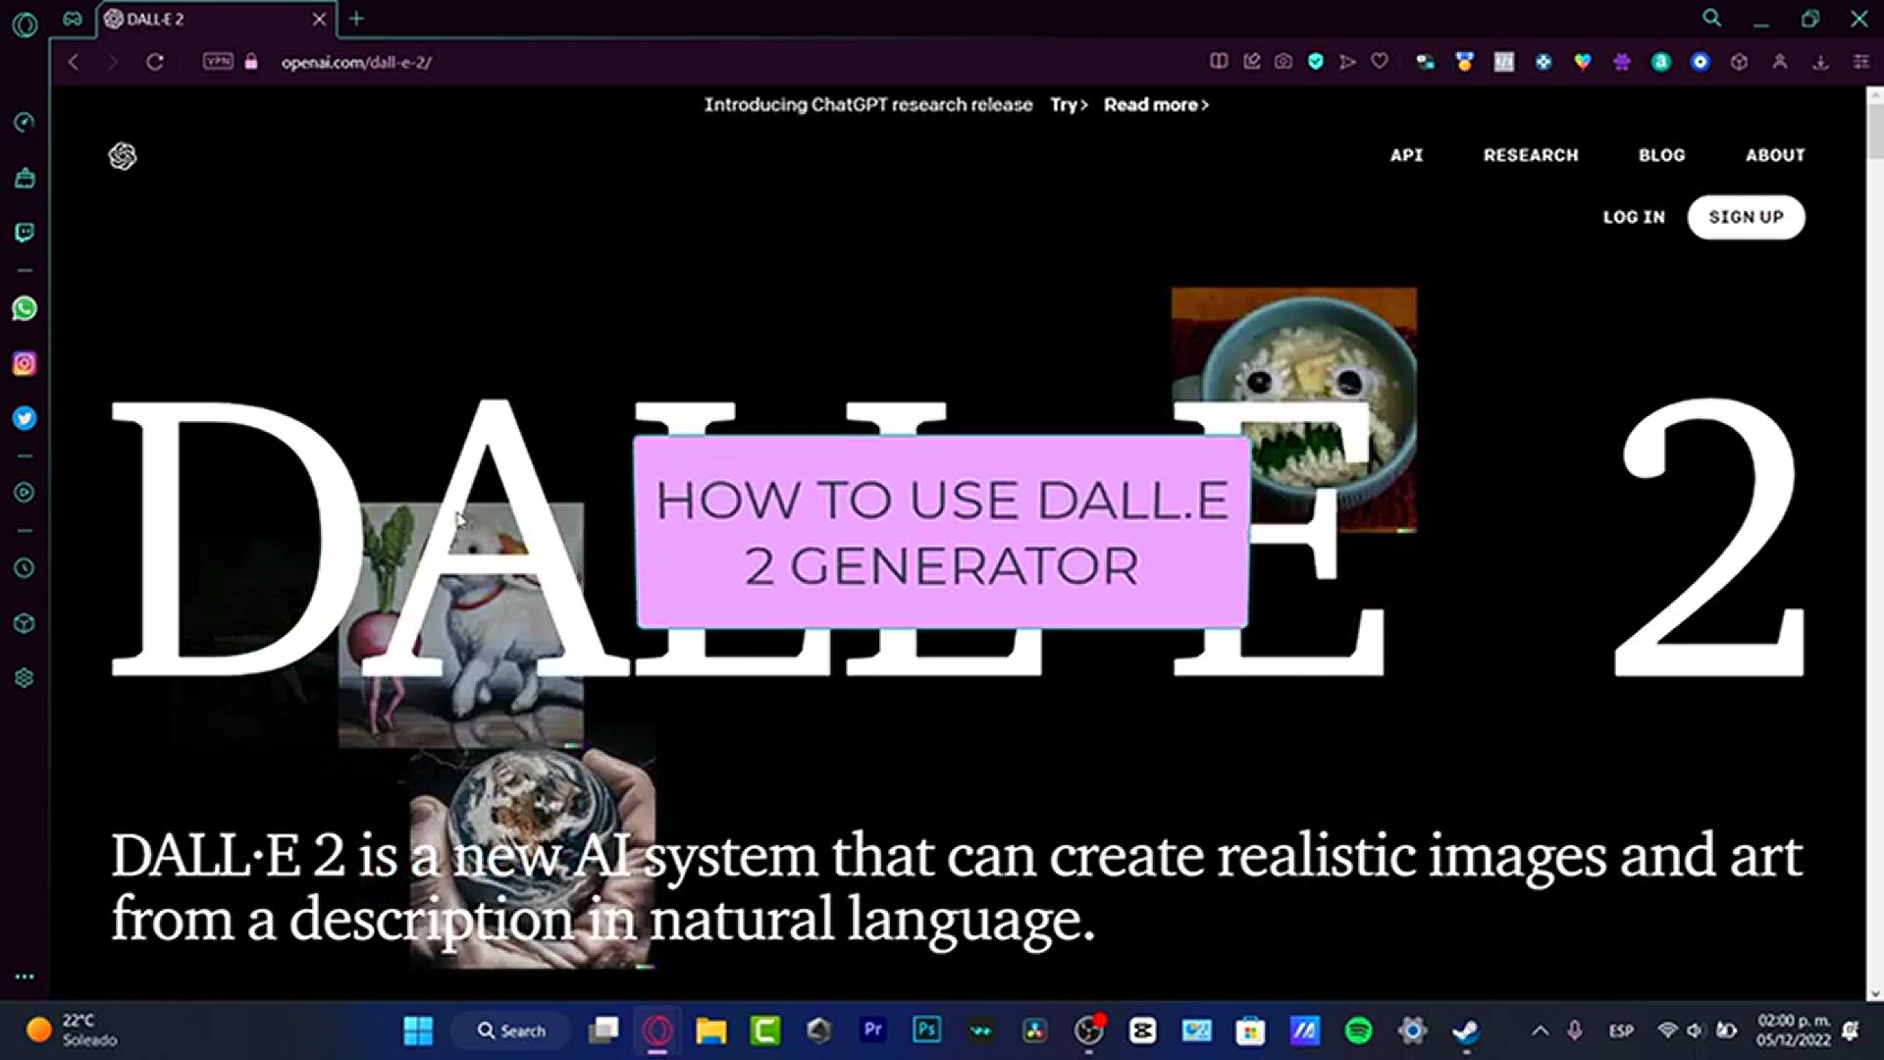Open Premiere Pro from taskbar

[x=872, y=1030]
